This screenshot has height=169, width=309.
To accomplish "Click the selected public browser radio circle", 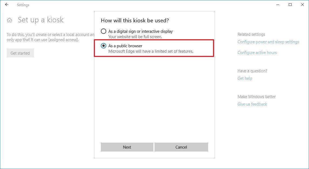I will coord(103,46).
